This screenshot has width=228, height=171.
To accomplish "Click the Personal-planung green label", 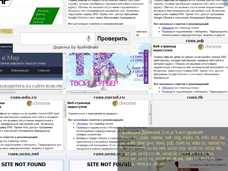I will pos(42,13).
